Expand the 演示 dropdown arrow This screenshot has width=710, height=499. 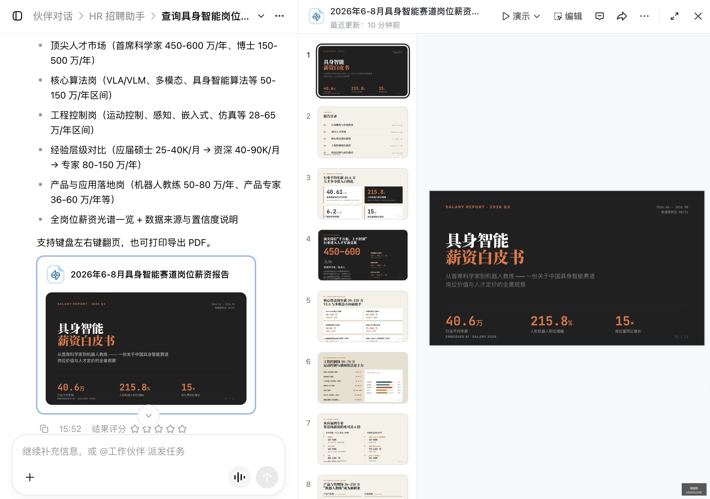click(x=537, y=16)
